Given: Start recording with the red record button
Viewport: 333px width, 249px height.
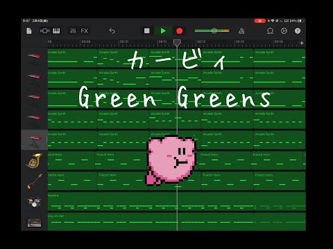Looking at the screenshot, I should click(180, 31).
